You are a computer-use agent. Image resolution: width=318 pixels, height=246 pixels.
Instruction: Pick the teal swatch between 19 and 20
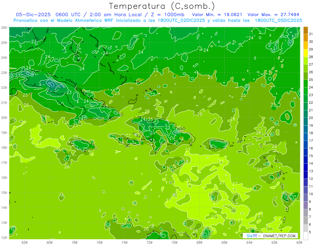tap(306, 122)
